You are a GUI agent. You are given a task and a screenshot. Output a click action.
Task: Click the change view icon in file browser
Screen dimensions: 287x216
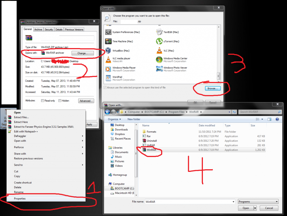(258, 119)
